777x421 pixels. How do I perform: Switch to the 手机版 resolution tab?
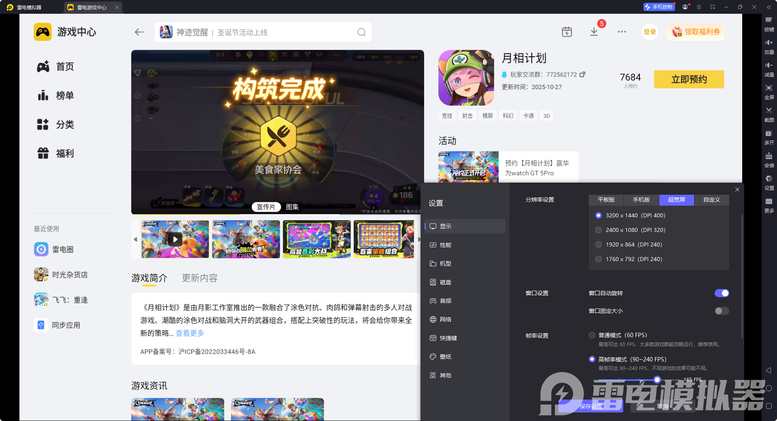click(641, 200)
